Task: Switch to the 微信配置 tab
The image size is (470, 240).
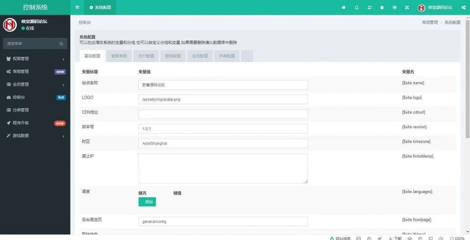Action: click(x=173, y=56)
